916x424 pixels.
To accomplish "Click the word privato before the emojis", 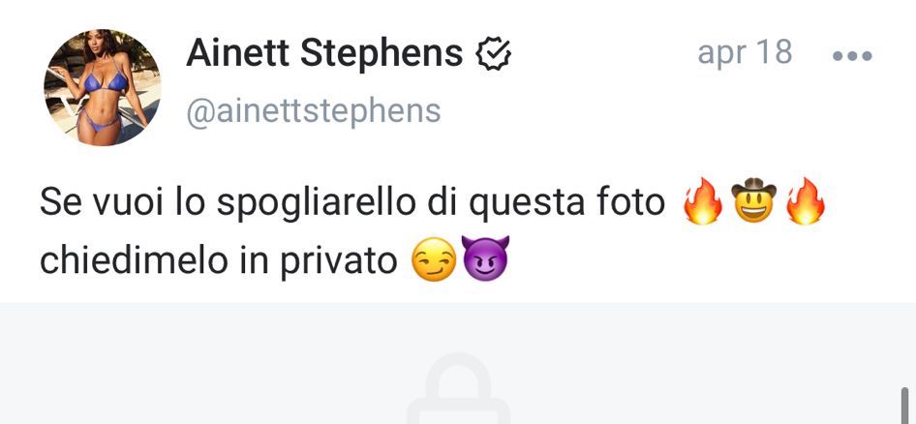I will pyautogui.click(x=339, y=262).
